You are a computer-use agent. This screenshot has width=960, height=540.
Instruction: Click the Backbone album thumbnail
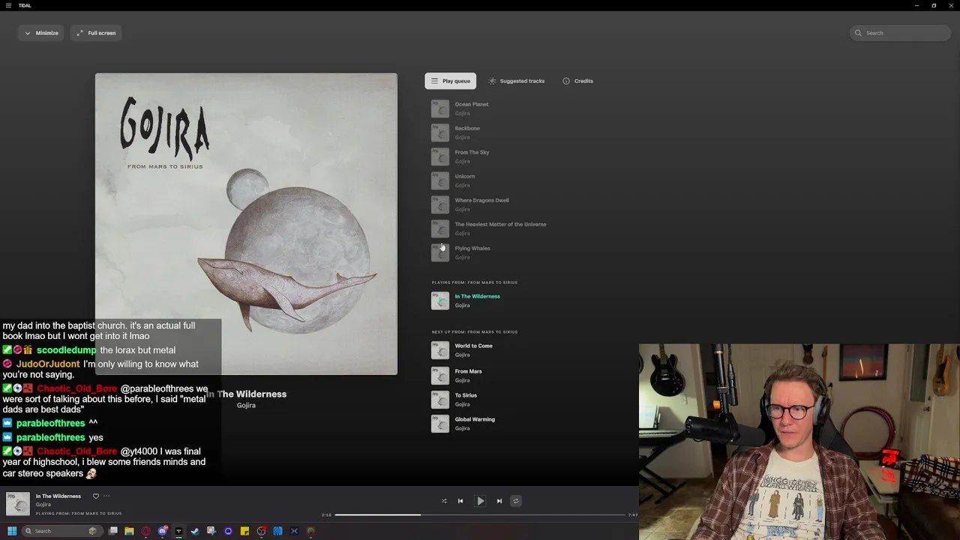click(440, 133)
